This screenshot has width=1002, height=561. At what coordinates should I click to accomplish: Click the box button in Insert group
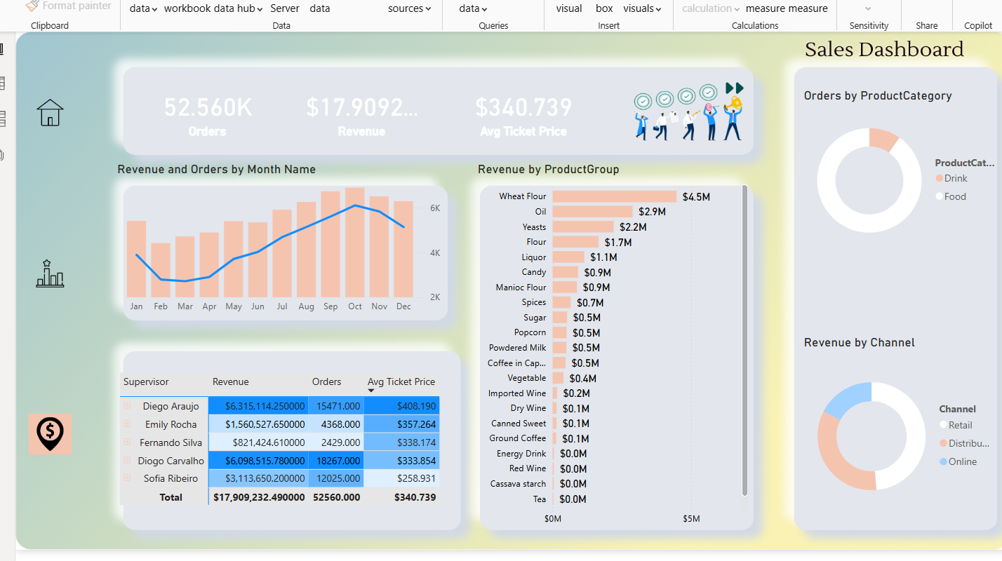604,8
